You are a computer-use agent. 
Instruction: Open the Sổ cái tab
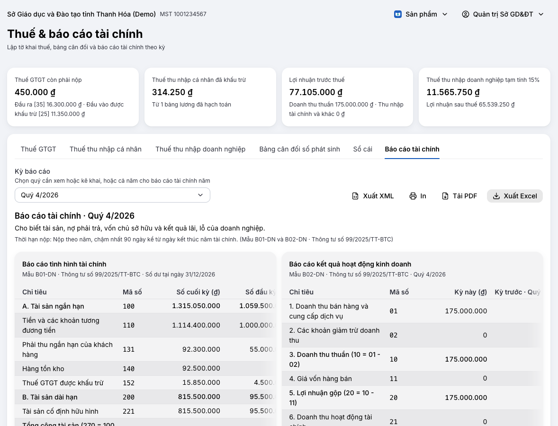[x=363, y=149]
